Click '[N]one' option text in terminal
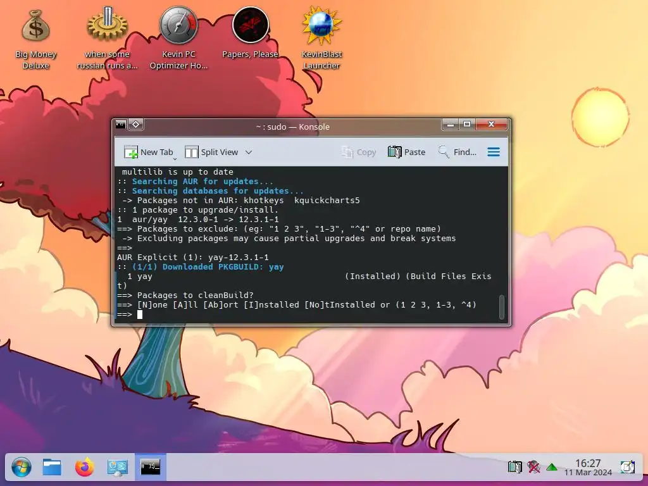This screenshot has height=486, width=648. (x=153, y=305)
